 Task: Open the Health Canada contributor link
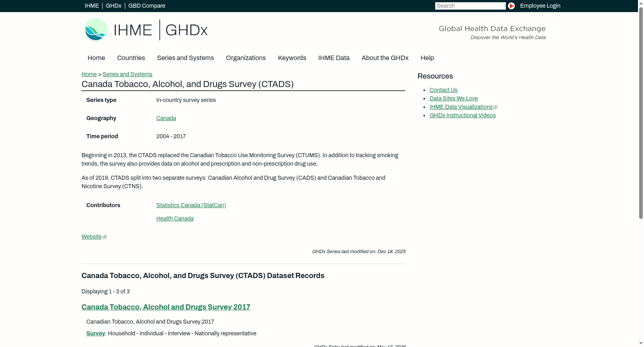(x=175, y=218)
